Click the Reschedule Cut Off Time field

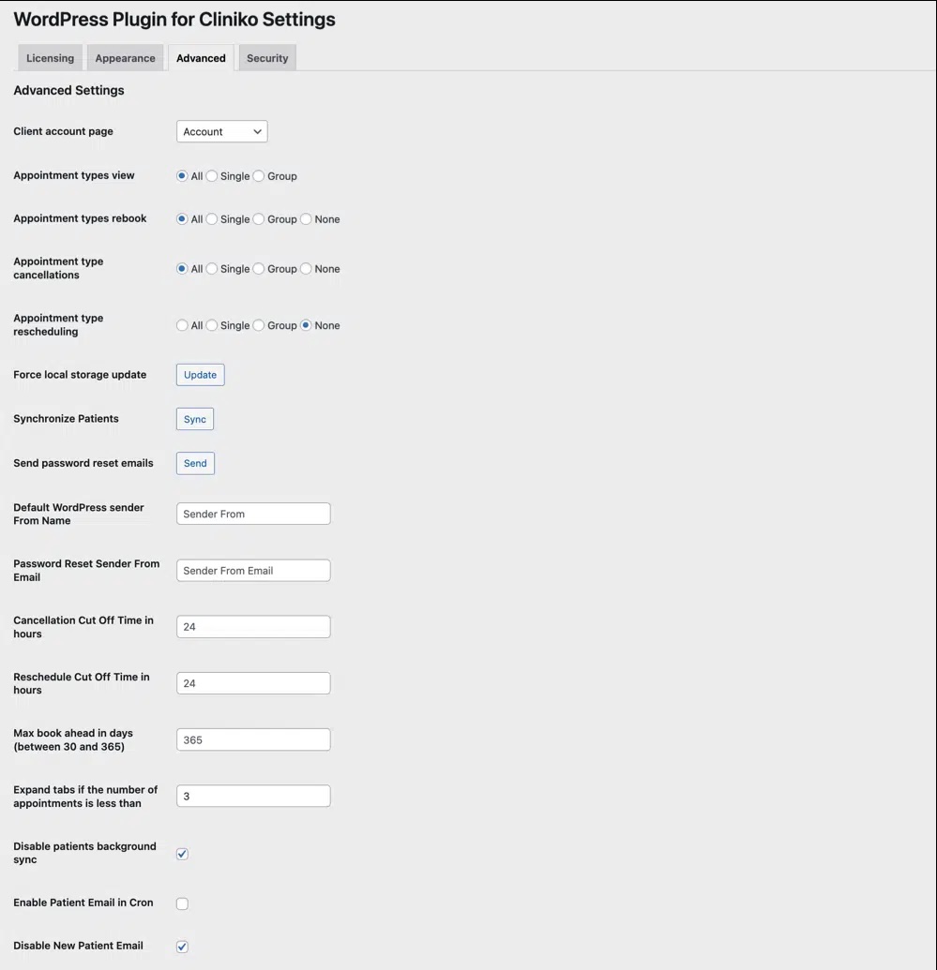click(x=253, y=683)
